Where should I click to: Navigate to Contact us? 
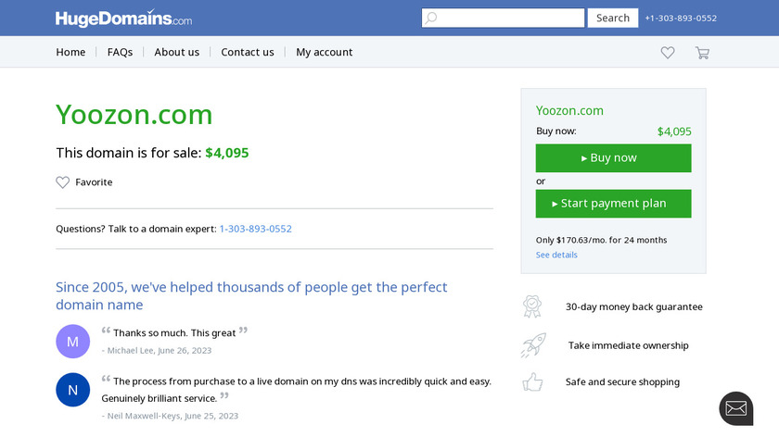tap(248, 53)
